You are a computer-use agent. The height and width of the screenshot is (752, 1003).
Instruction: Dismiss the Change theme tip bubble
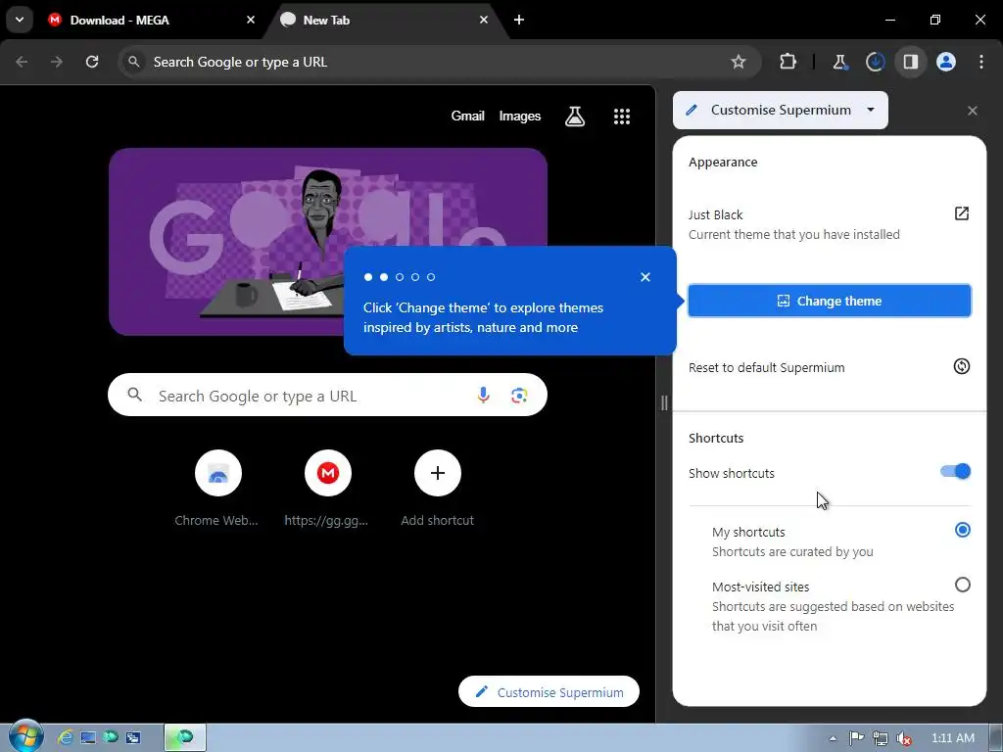(x=645, y=277)
